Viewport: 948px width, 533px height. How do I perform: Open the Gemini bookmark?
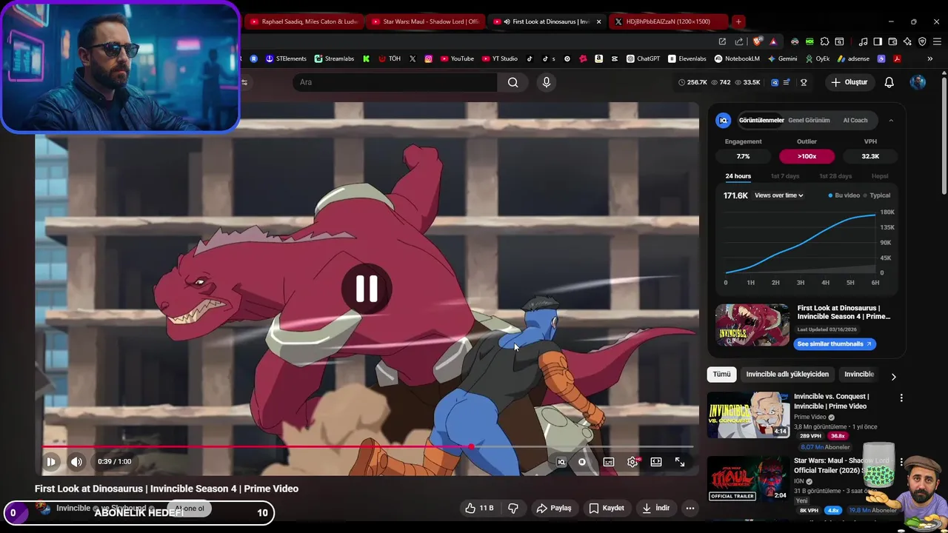click(x=783, y=58)
